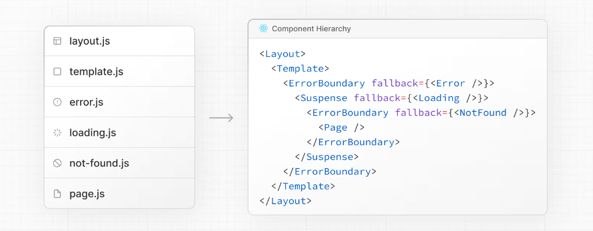Click the arrow between the two panels

(221, 118)
